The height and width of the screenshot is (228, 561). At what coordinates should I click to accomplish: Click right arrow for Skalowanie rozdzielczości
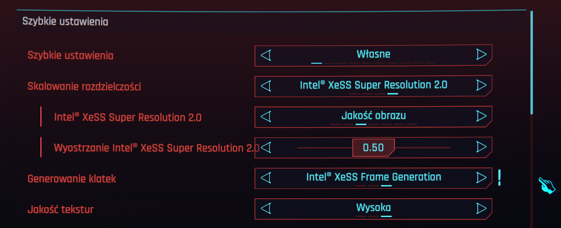point(481,85)
